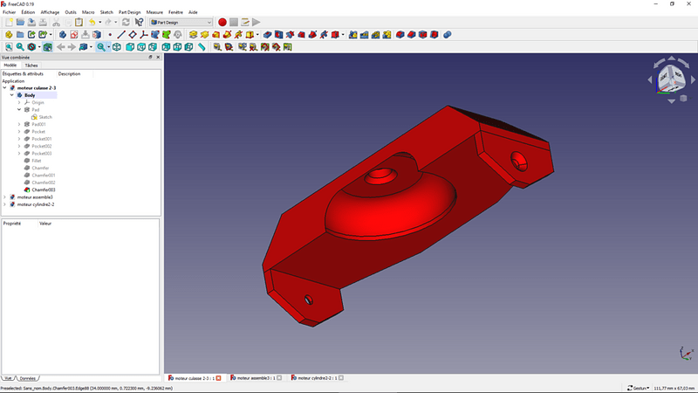The height and width of the screenshot is (393, 698).
Task: Fit all content in the view
Action: [9, 47]
